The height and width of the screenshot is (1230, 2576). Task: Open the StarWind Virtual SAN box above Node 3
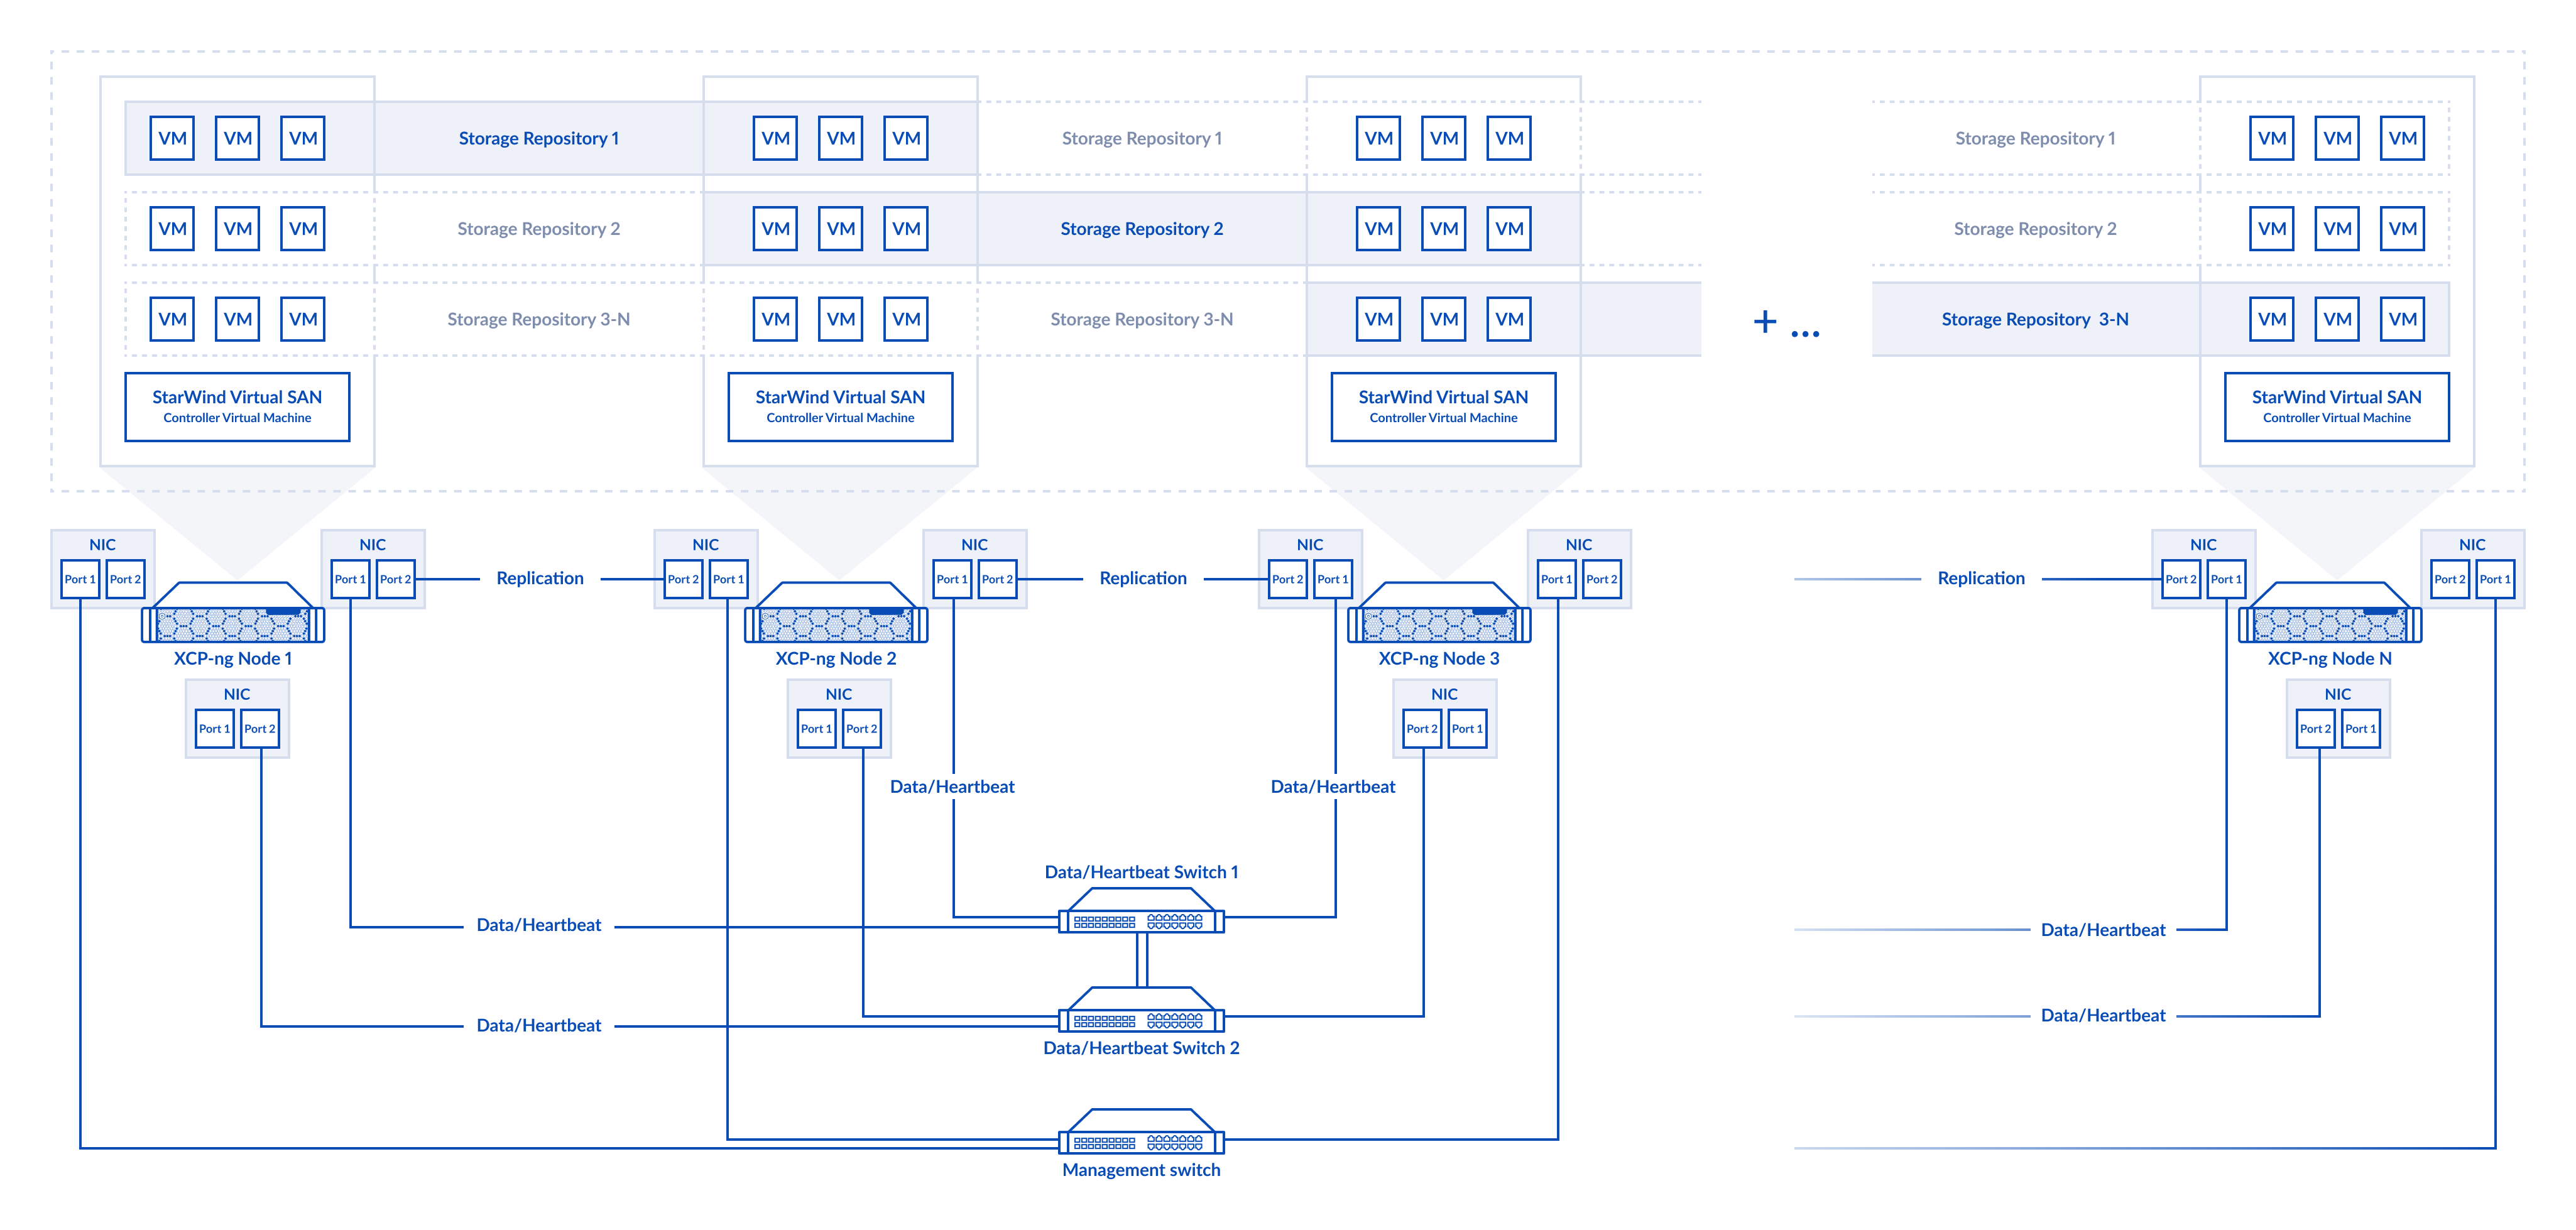click(x=1443, y=407)
